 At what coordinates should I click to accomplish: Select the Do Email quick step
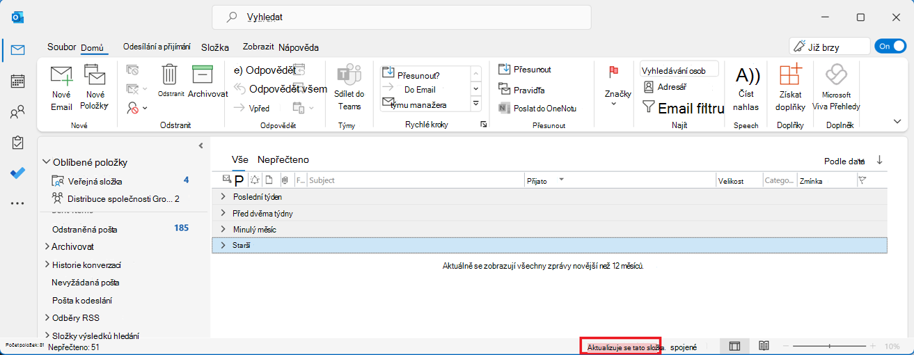click(x=420, y=90)
